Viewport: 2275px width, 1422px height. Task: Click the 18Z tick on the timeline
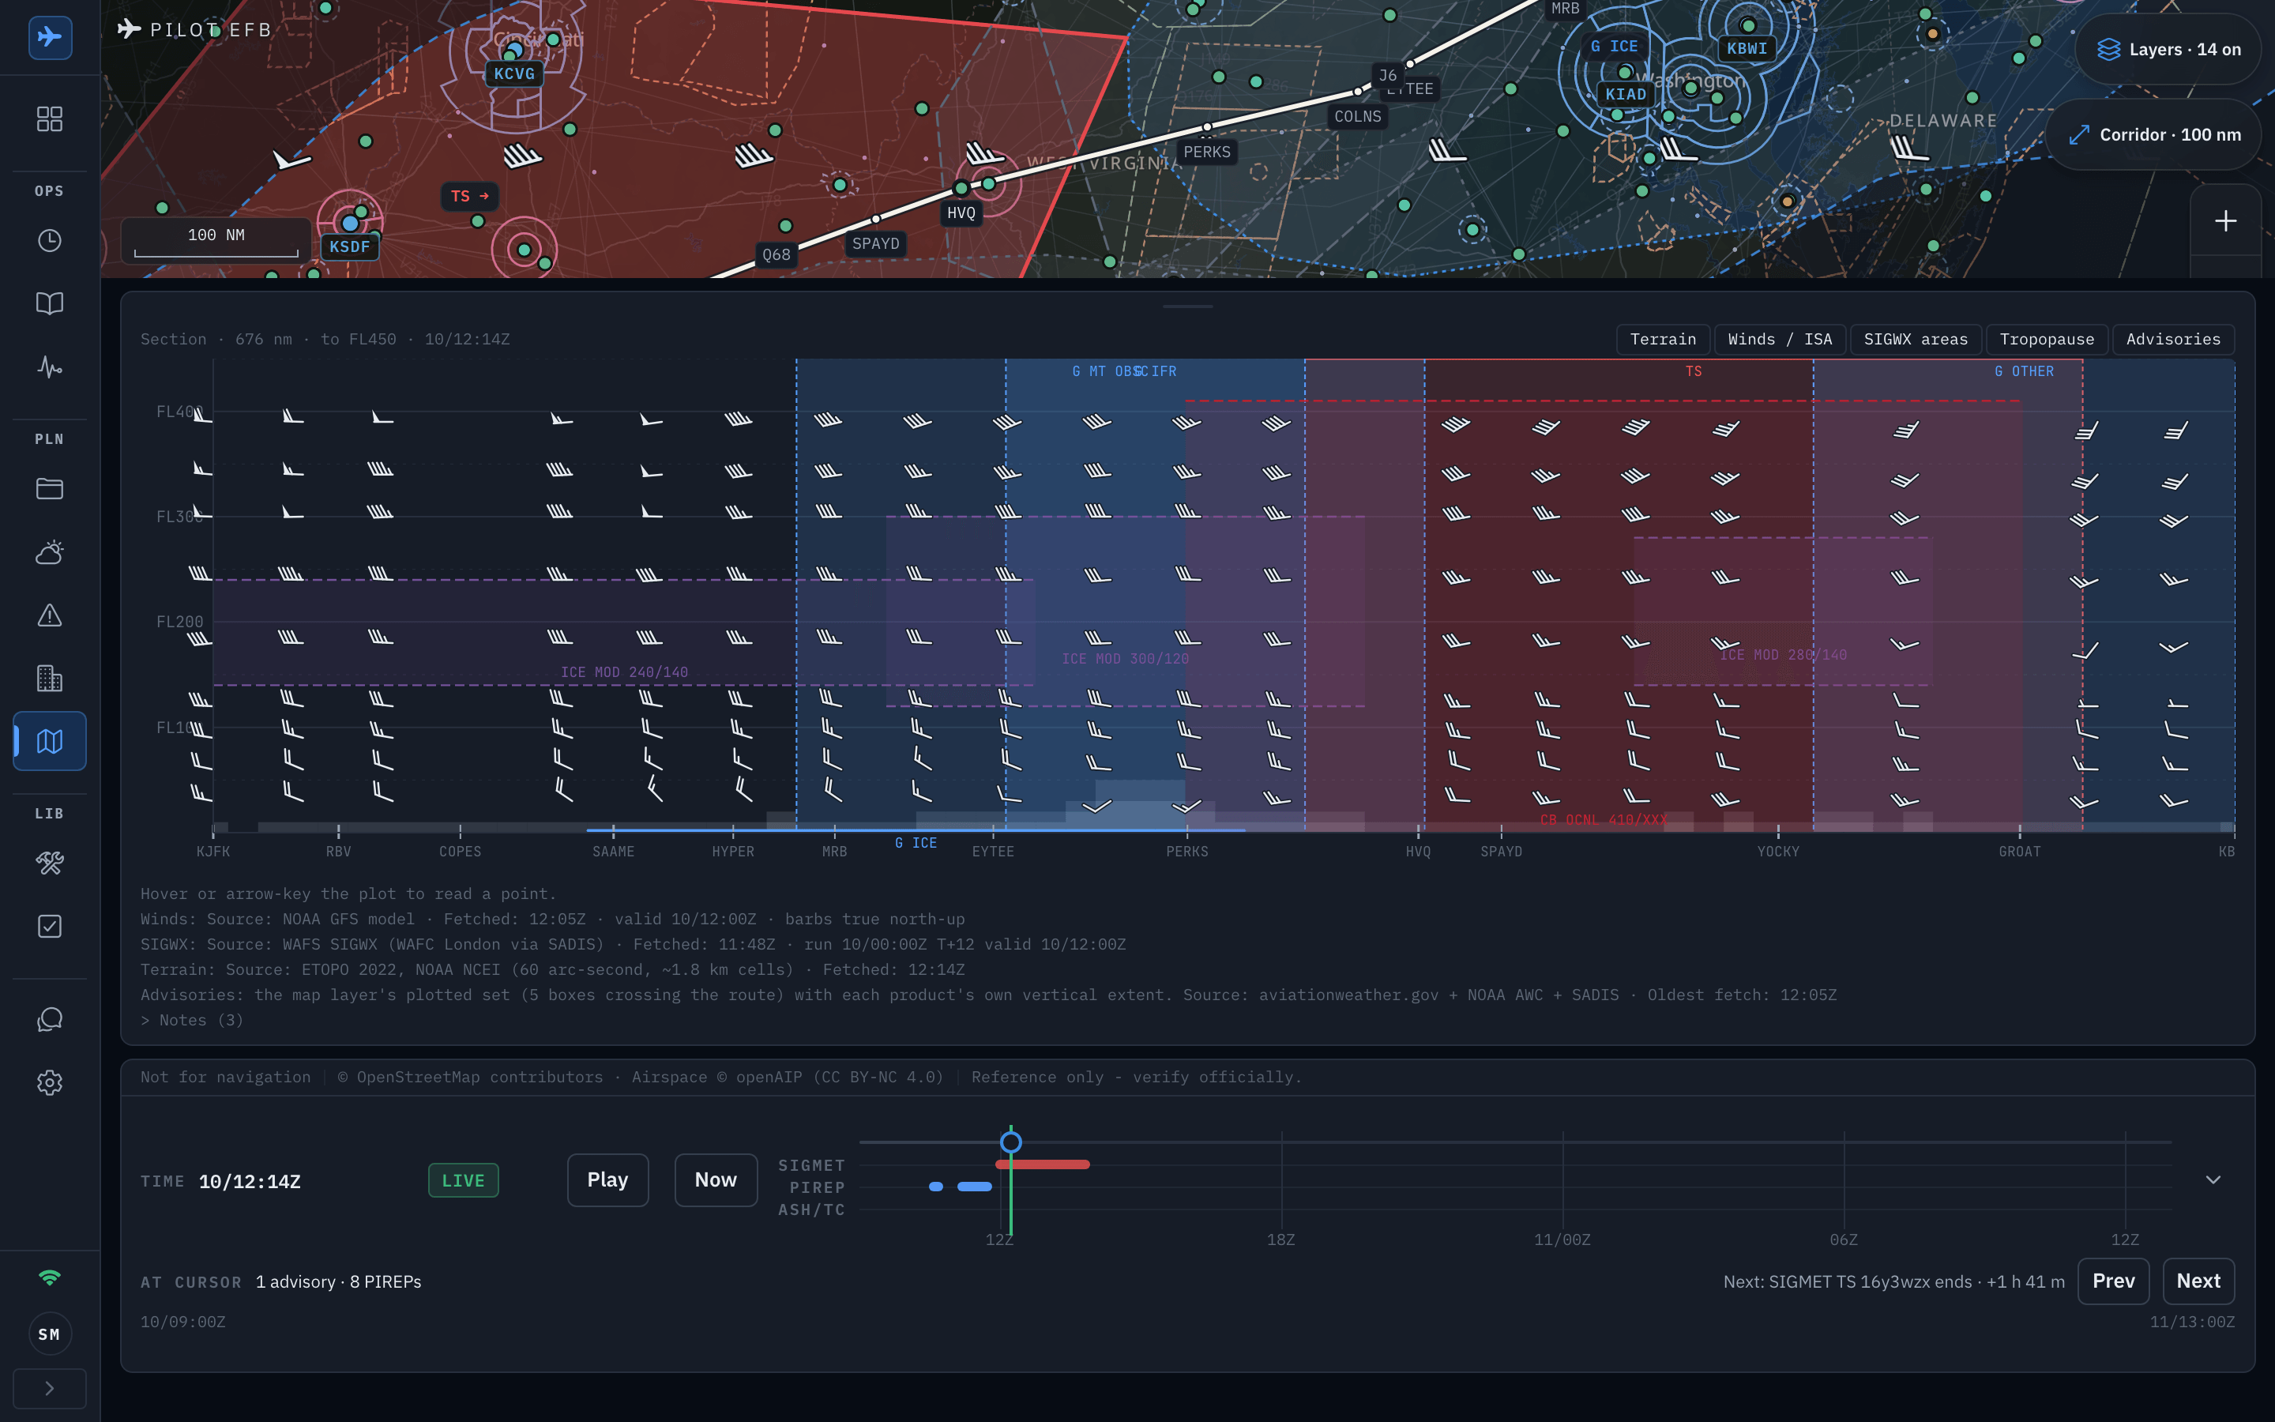coord(1280,1240)
